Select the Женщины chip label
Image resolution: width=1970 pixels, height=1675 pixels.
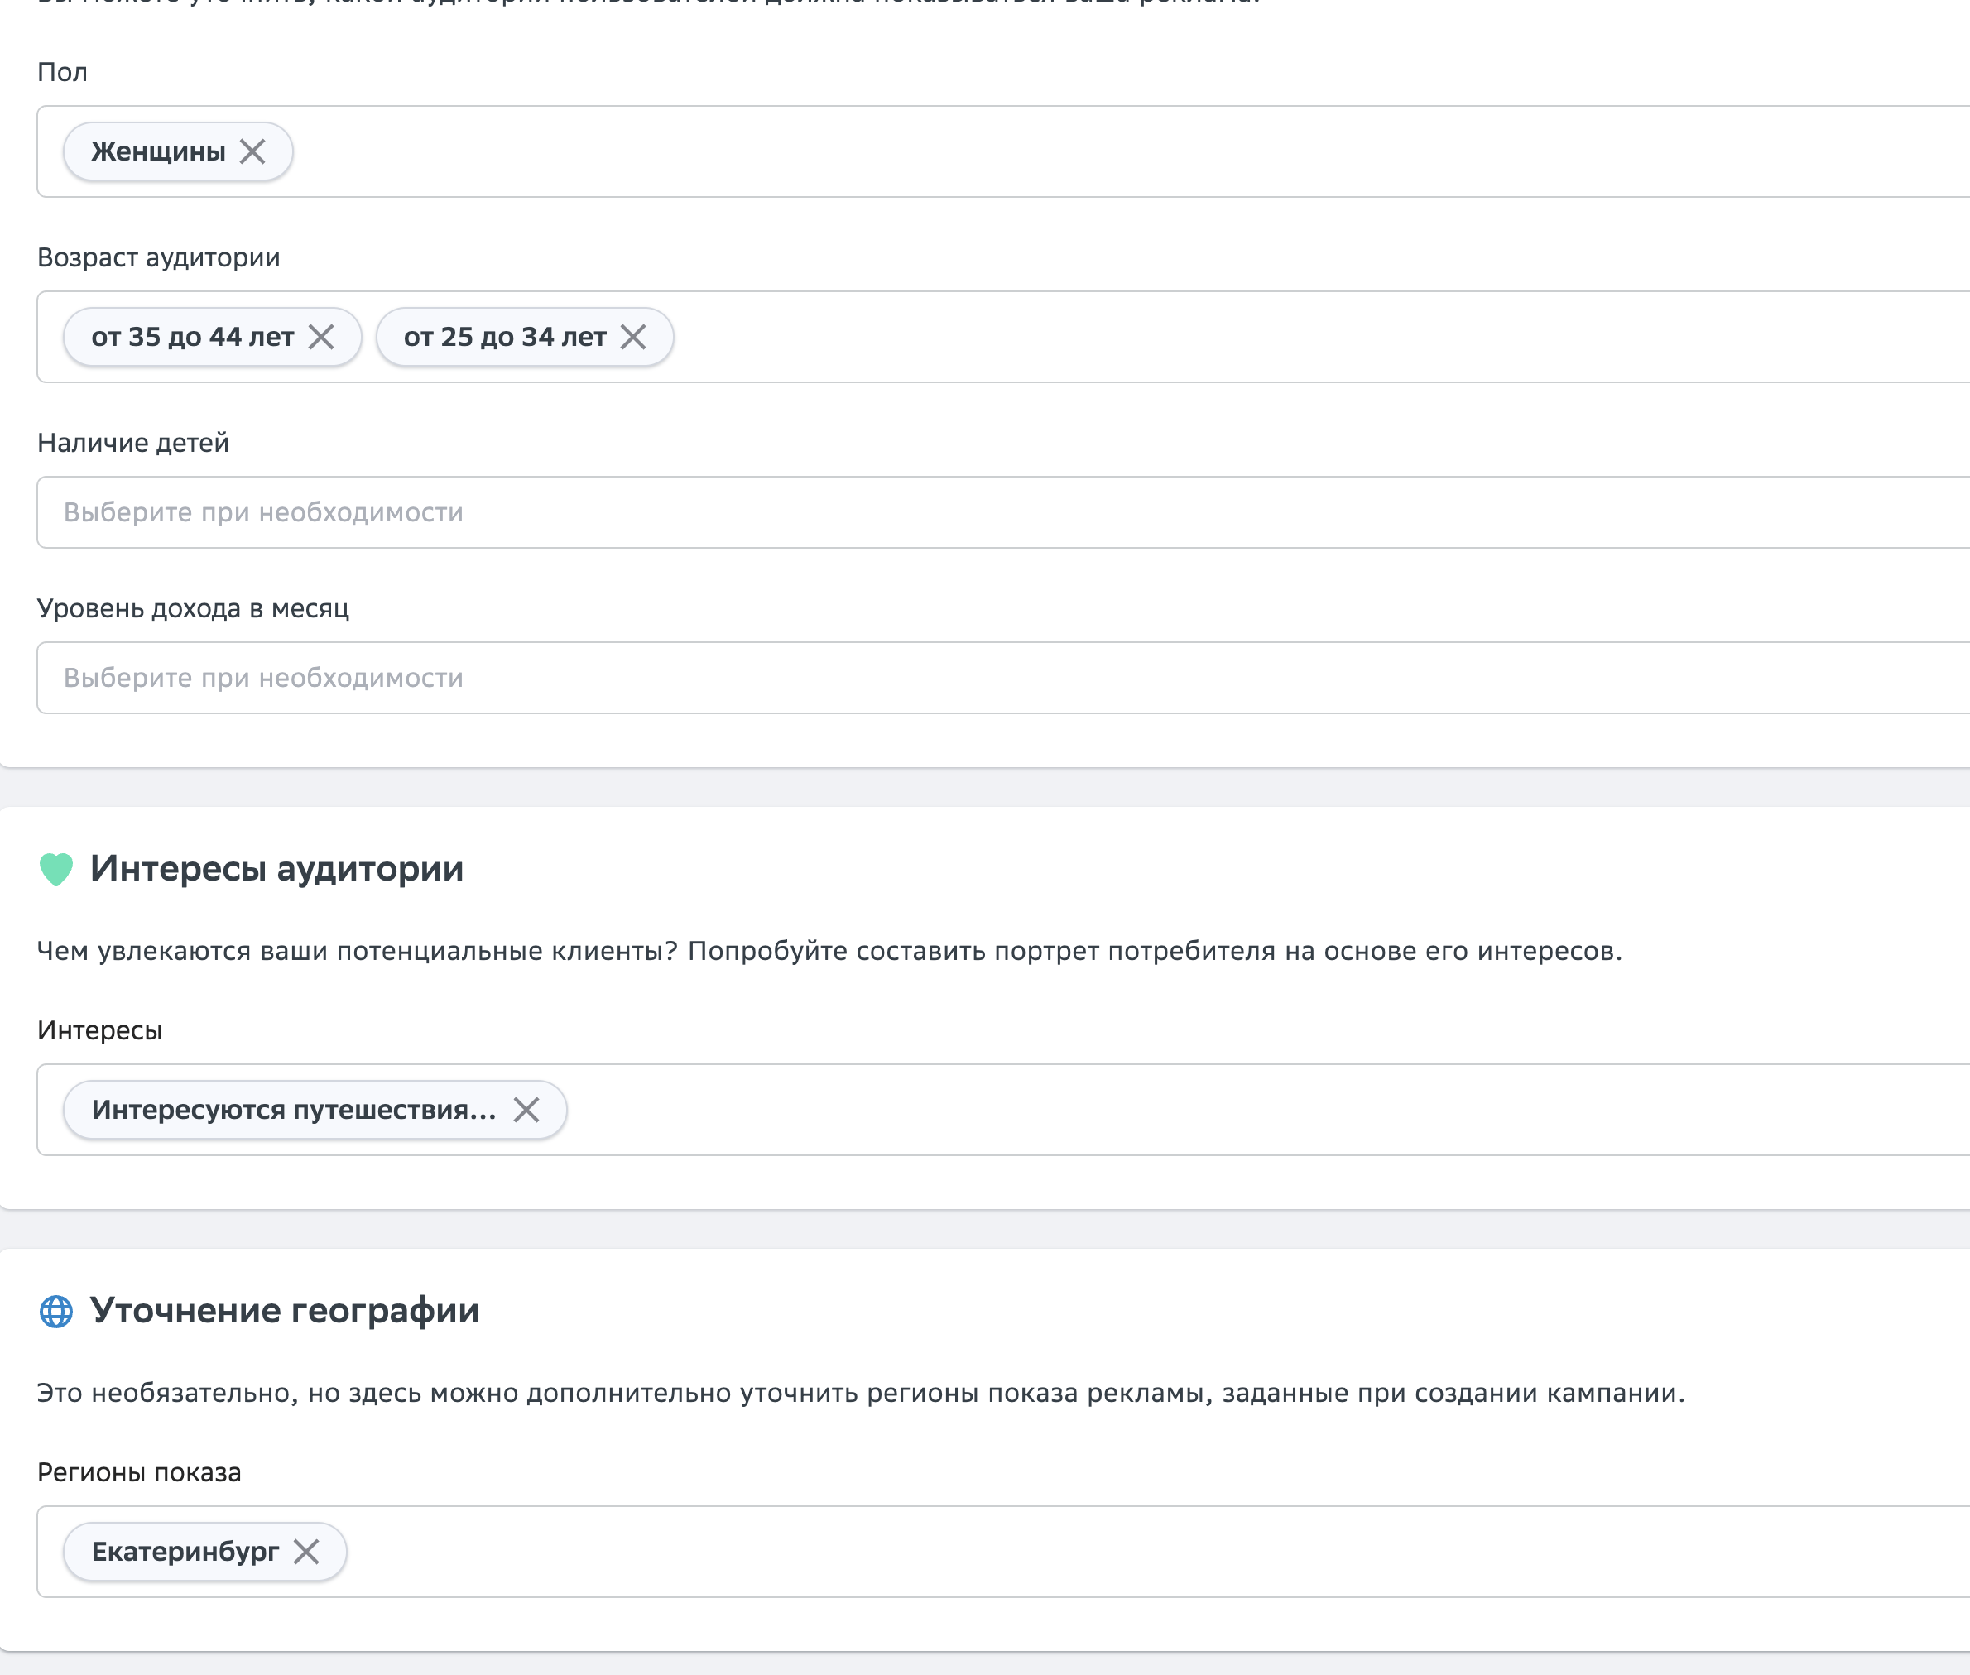pos(157,152)
